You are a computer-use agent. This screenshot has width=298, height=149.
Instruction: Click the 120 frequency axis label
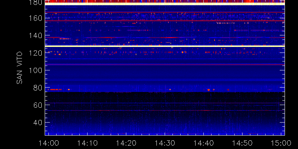[x=35, y=53]
